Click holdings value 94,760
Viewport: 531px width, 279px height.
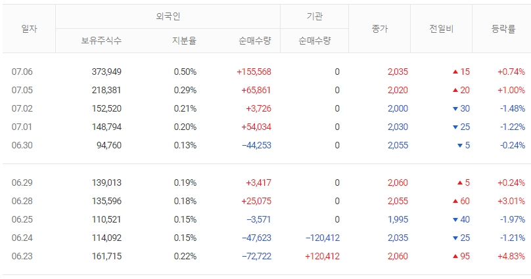click(108, 145)
